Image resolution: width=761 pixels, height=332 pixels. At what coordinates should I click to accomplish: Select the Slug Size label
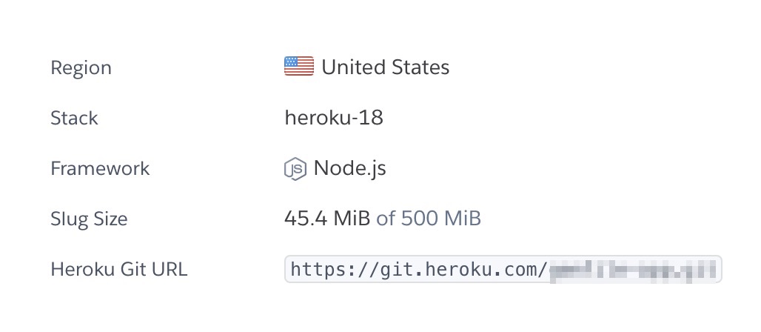(x=89, y=219)
